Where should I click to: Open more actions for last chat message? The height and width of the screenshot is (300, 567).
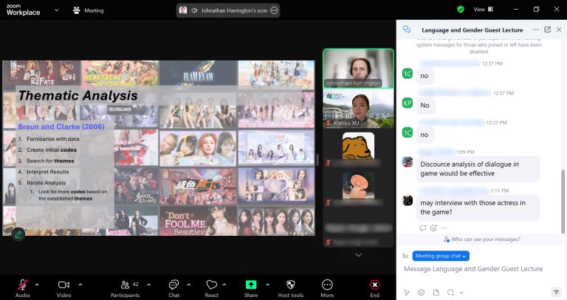(x=444, y=228)
